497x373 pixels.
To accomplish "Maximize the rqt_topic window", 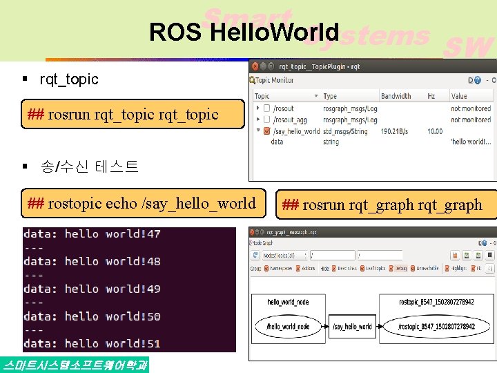I will pos(271,66).
